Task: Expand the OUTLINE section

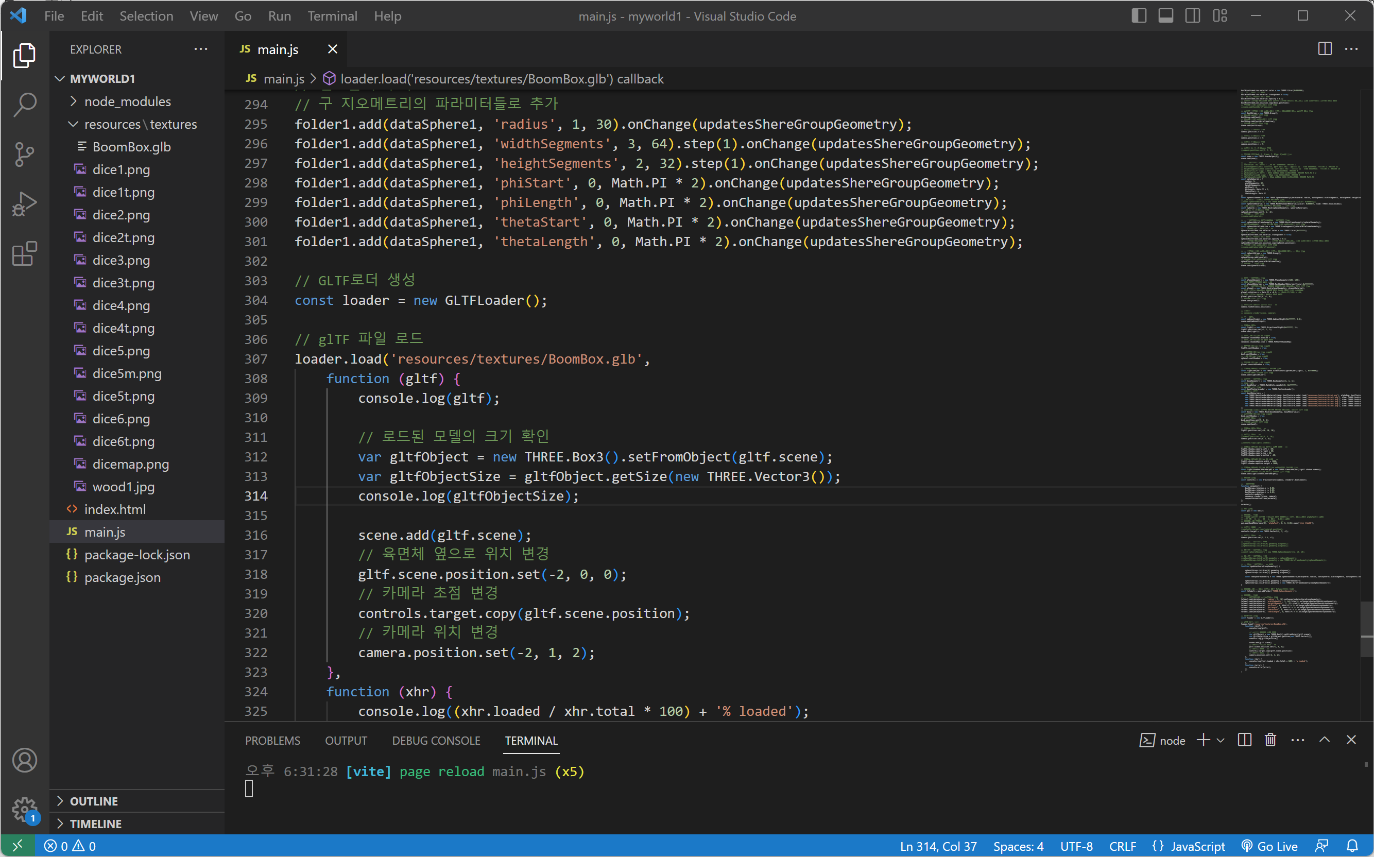Action: tap(94, 801)
